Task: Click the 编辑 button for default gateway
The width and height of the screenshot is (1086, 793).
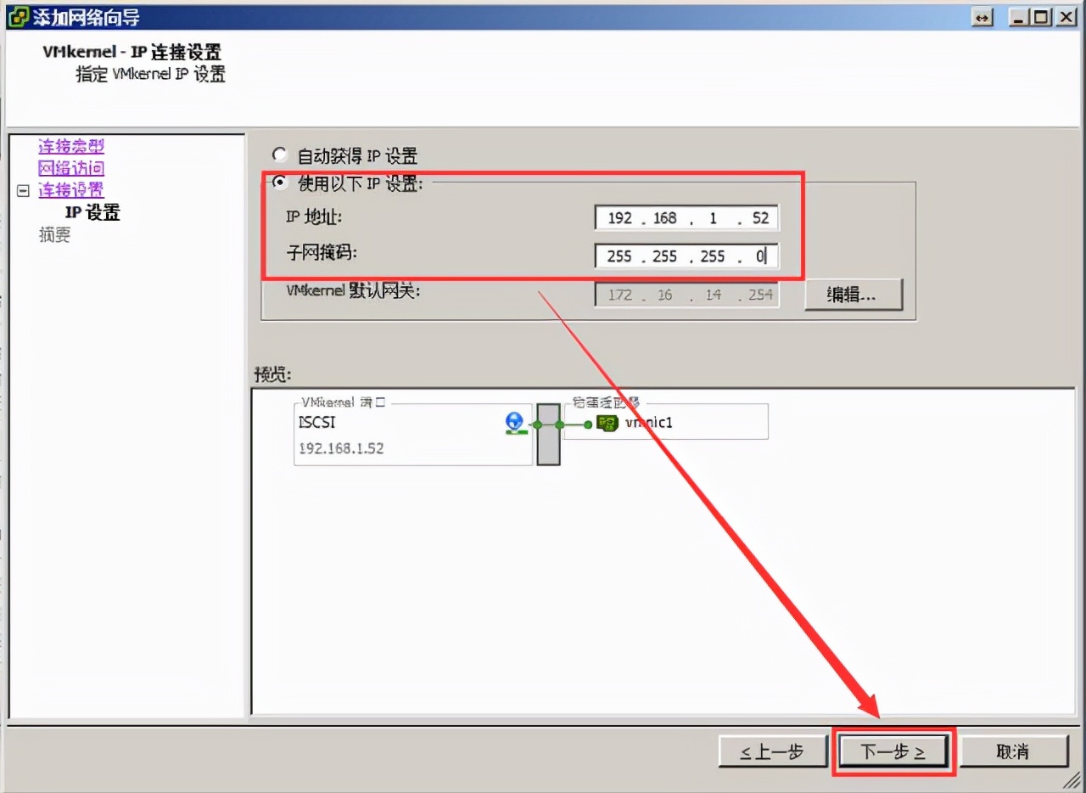Action: coord(853,295)
